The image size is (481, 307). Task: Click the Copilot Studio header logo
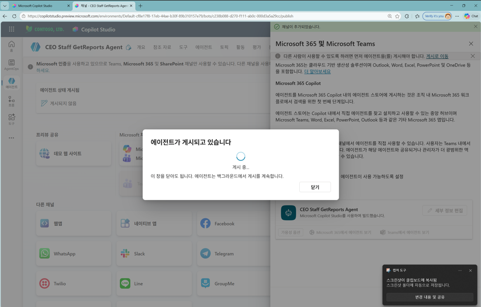(x=94, y=29)
